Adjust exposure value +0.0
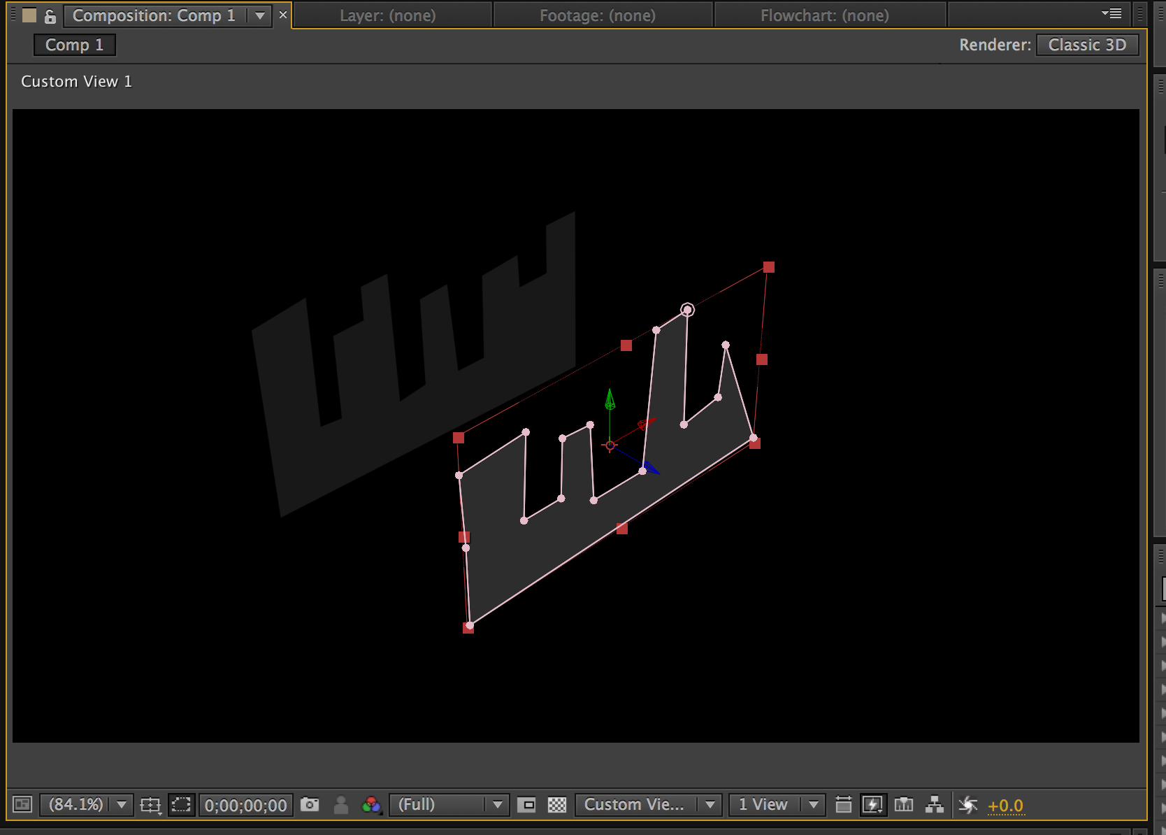The width and height of the screenshot is (1166, 835). click(x=1005, y=806)
